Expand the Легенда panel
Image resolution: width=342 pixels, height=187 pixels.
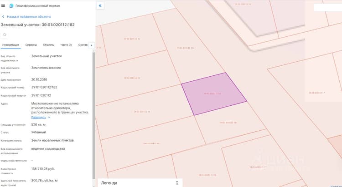[x=177, y=183]
